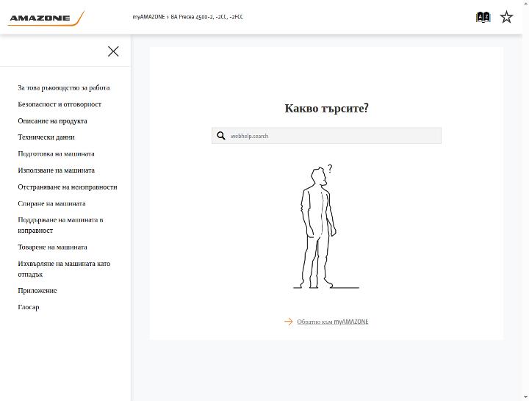Click the myAMAZONE breadcrumb link
The height and width of the screenshot is (401, 529).
click(148, 17)
